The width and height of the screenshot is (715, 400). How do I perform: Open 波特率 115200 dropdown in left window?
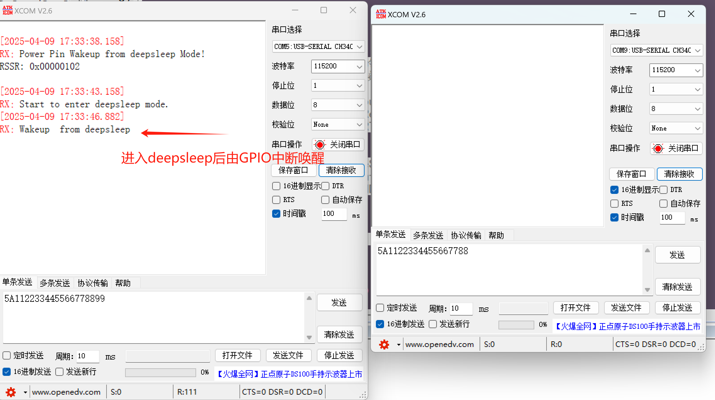point(338,66)
